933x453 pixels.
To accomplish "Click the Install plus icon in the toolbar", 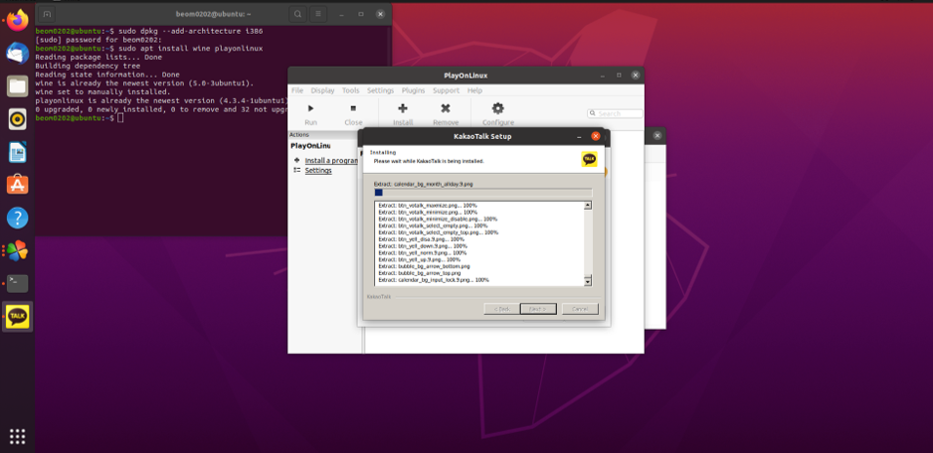I will pos(402,109).
